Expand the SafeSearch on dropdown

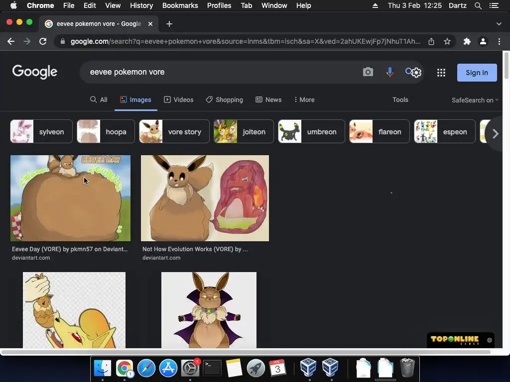[x=475, y=100]
